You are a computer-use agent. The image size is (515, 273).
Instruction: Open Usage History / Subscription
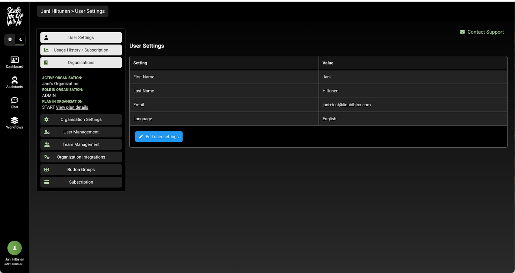[x=81, y=50]
